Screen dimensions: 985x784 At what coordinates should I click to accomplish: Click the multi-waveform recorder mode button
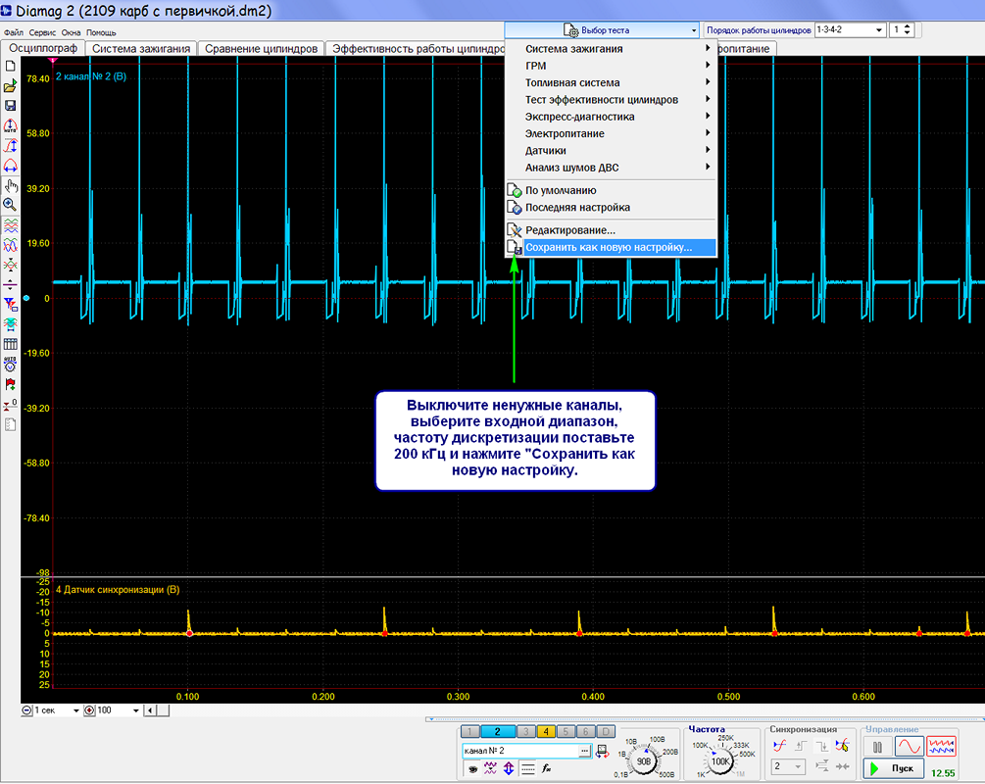(941, 747)
